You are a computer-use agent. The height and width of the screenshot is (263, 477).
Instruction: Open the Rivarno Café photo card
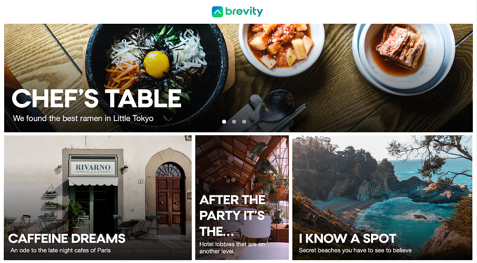(98, 197)
